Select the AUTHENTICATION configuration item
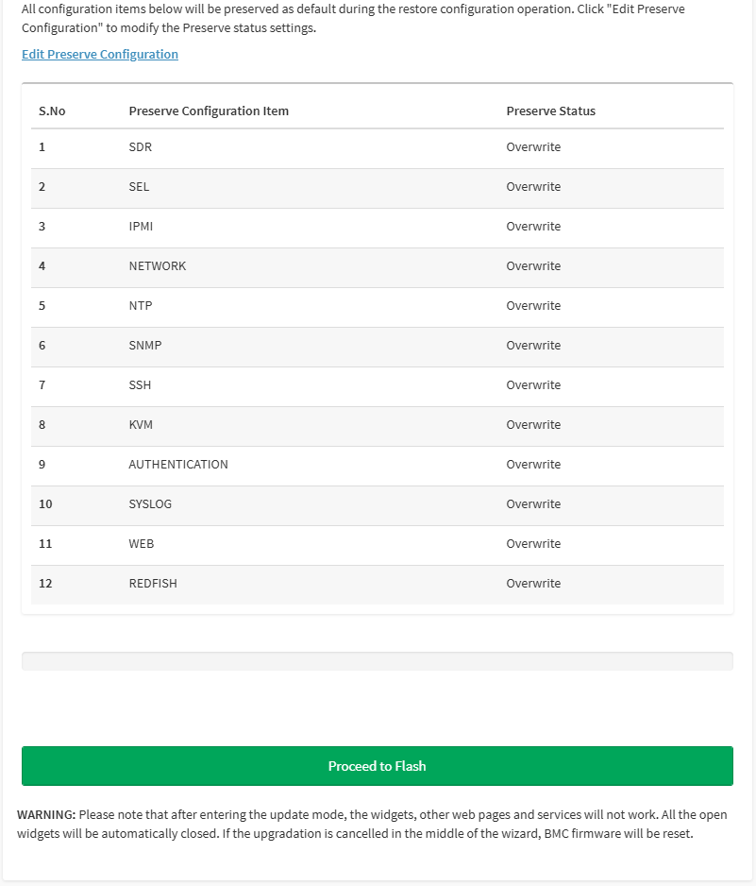The width and height of the screenshot is (756, 886). (x=178, y=465)
